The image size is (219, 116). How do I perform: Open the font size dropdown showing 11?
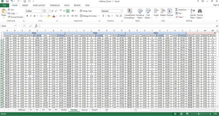49,11
